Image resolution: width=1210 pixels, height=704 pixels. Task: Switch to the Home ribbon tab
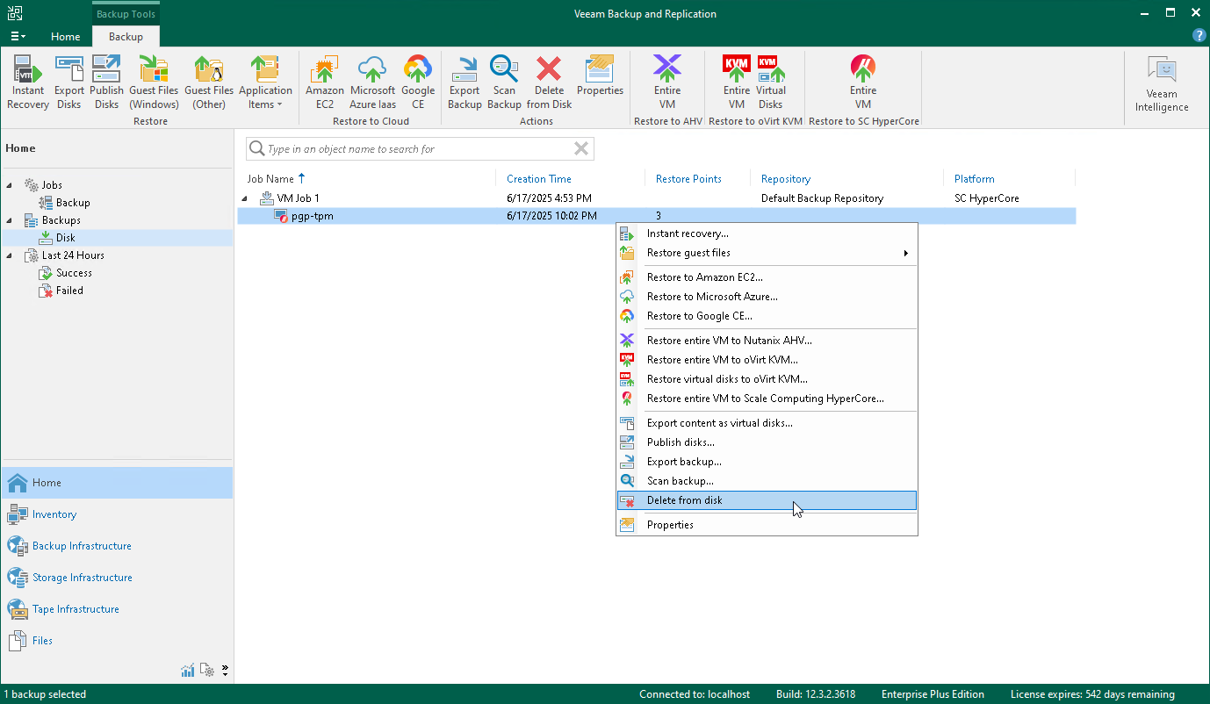point(66,37)
